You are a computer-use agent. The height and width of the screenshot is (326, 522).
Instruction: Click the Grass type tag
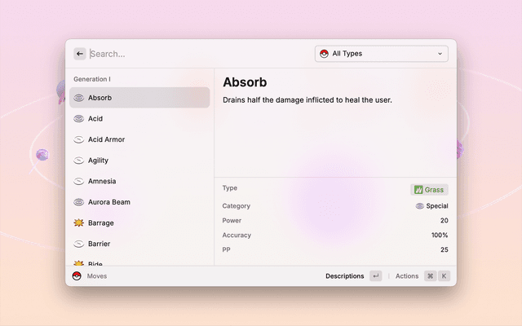pos(430,190)
